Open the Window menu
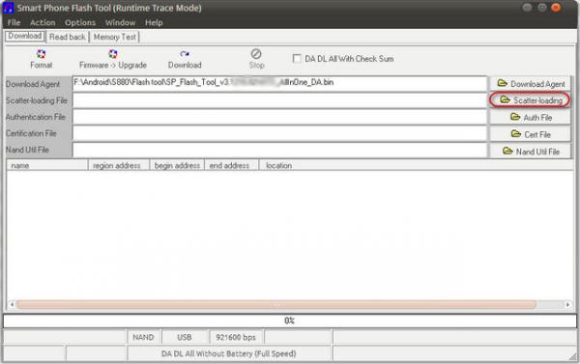Viewport: 580px width, 364px height. (120, 22)
